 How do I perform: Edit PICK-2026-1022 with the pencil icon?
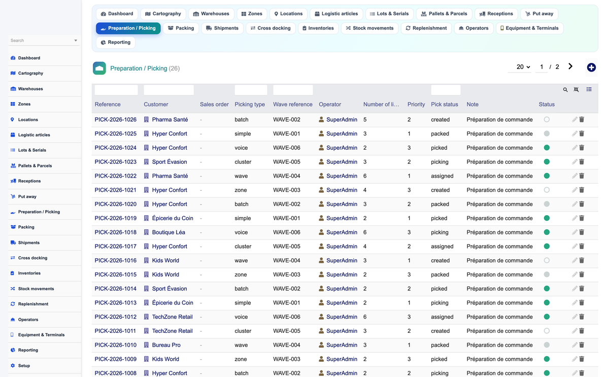coord(574,176)
